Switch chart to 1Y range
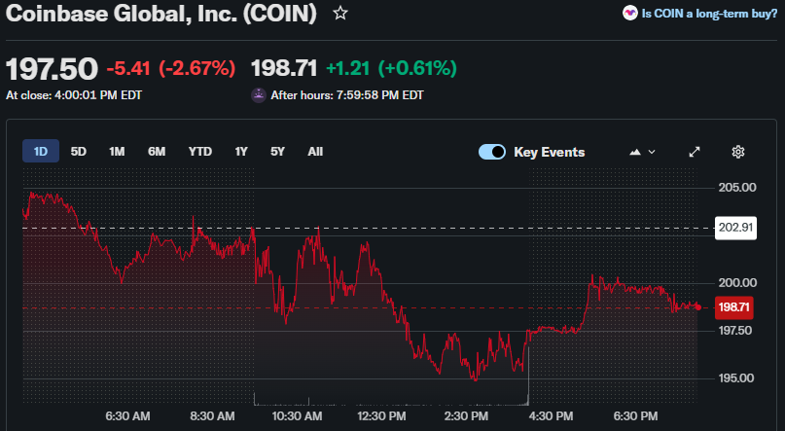Screen dimensions: 785x431 tap(241, 152)
